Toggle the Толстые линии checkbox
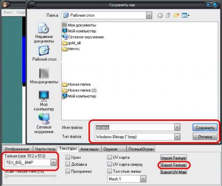 (x=110, y=171)
